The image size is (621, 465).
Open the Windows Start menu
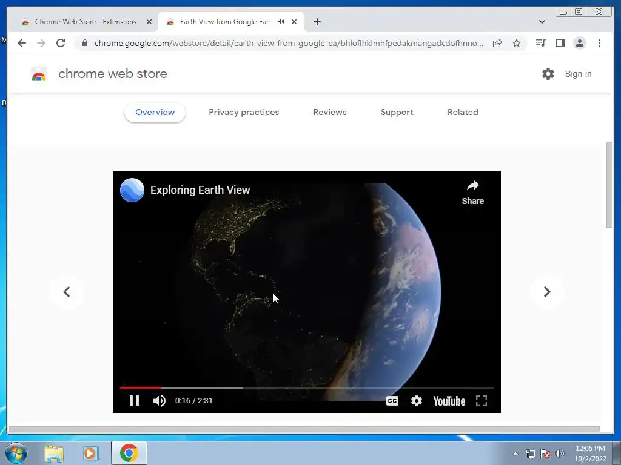point(16,453)
